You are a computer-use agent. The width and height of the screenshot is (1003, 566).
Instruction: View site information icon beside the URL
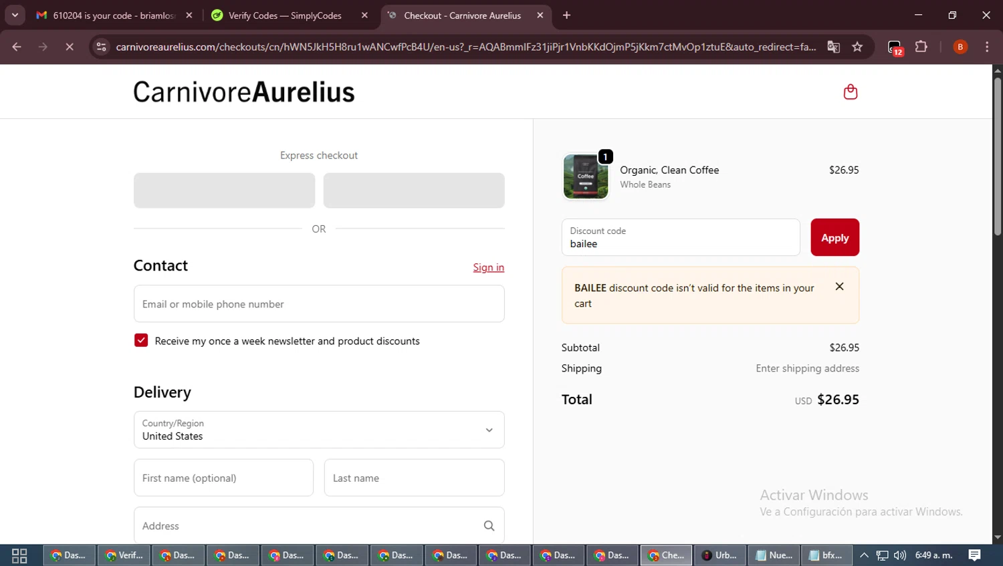[x=101, y=47]
